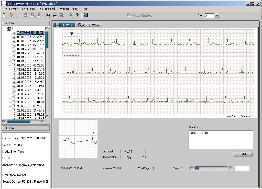The width and height of the screenshot is (262, 189).
Task: Switch to the All ECG Wave tab
Action: coord(89,25)
